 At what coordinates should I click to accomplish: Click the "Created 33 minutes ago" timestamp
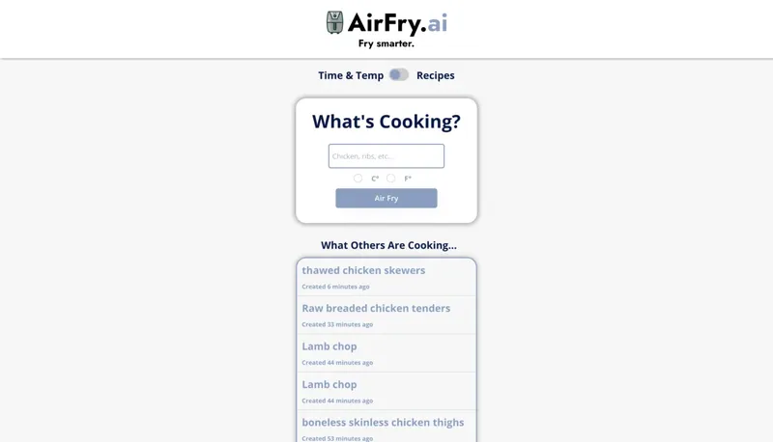point(337,324)
